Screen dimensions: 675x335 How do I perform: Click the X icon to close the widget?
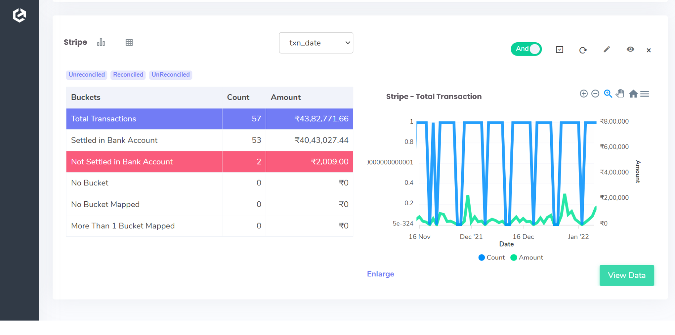pos(649,50)
